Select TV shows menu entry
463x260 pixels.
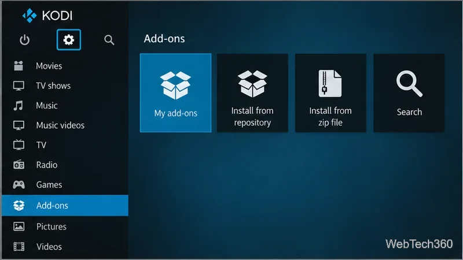pos(65,86)
